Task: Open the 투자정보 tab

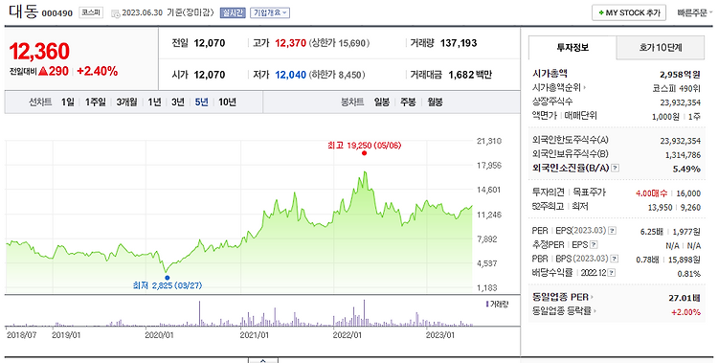Action: coord(572,48)
